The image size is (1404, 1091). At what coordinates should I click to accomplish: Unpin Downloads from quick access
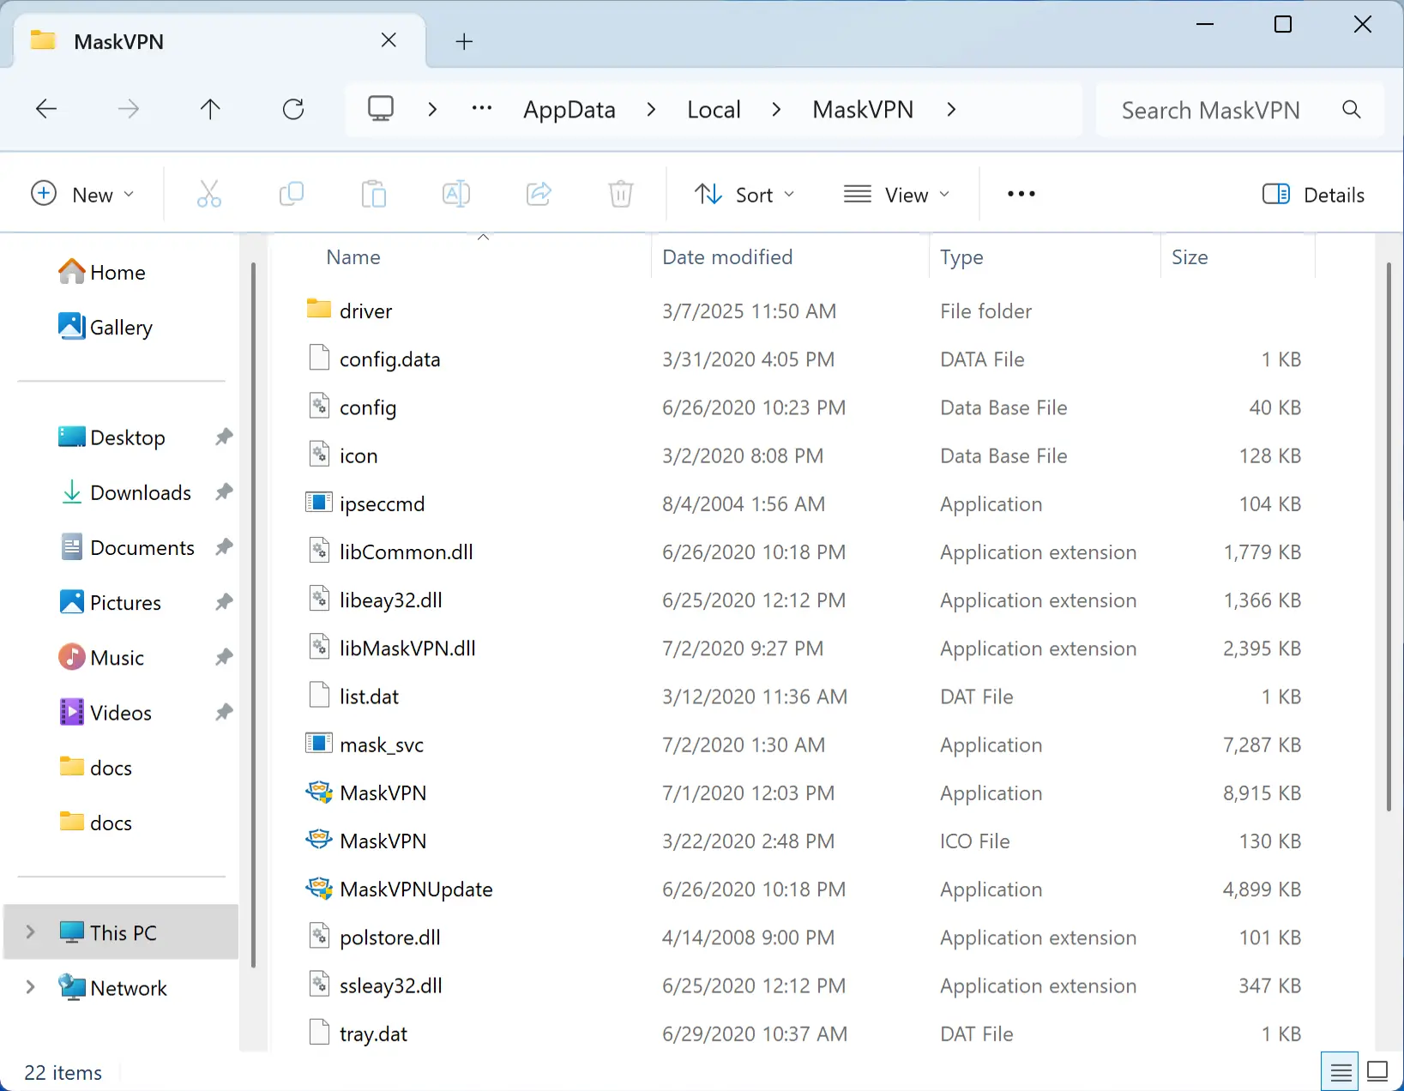[223, 492]
